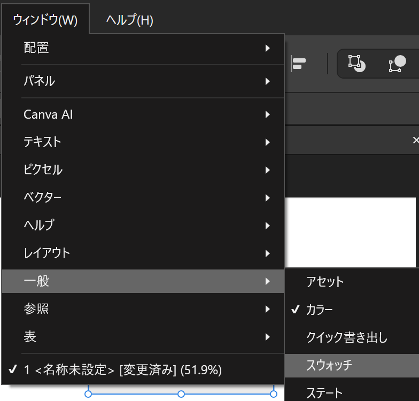Open the ウィンドウ(W) menu

coord(45,20)
